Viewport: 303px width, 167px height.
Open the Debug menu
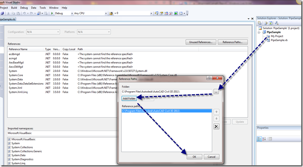click(24, 8)
